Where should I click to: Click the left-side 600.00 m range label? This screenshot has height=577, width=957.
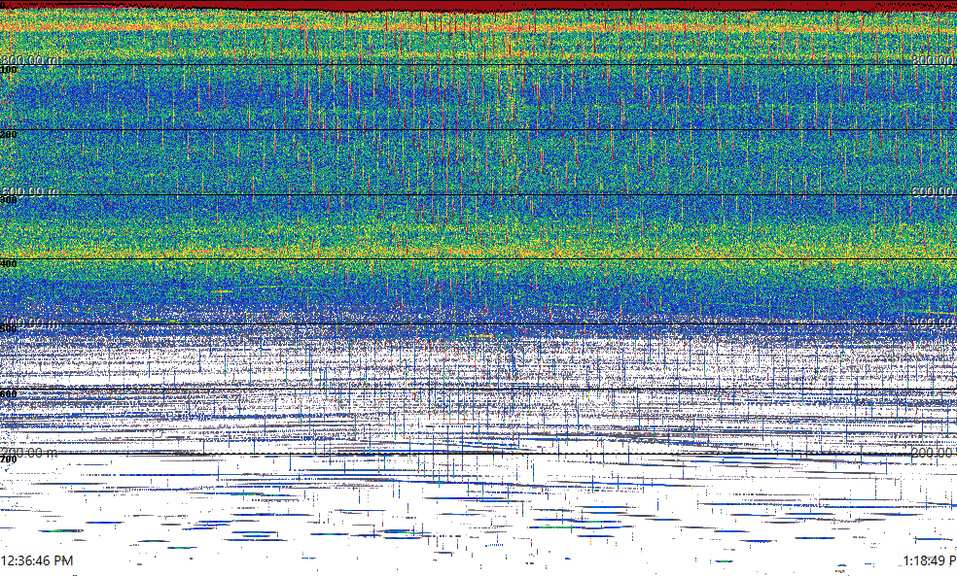click(x=29, y=191)
